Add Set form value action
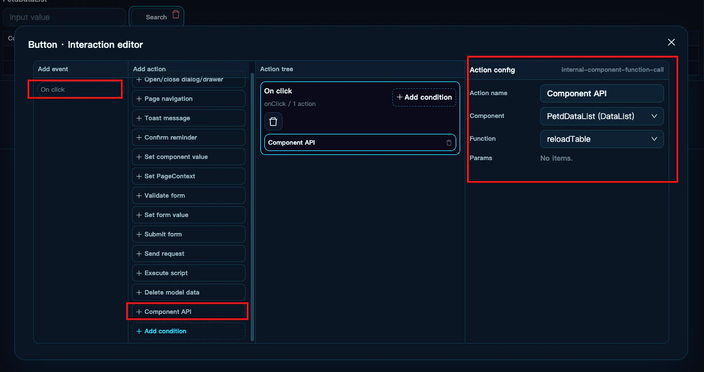This screenshot has height=372, width=704. tap(188, 215)
